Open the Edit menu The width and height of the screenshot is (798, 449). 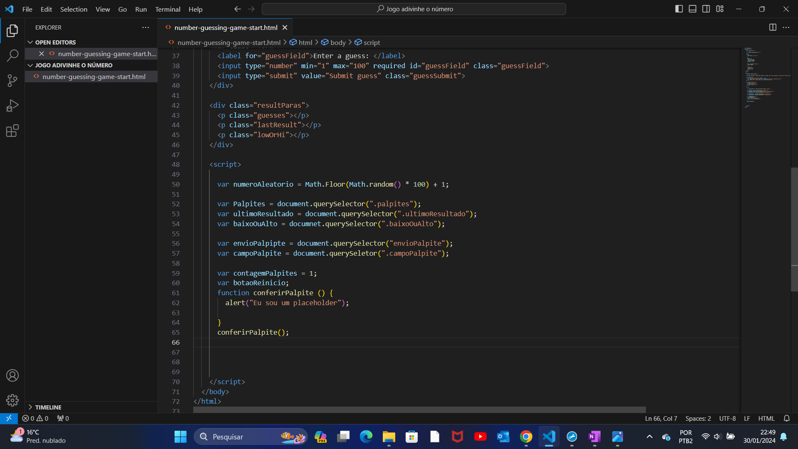[x=46, y=9]
